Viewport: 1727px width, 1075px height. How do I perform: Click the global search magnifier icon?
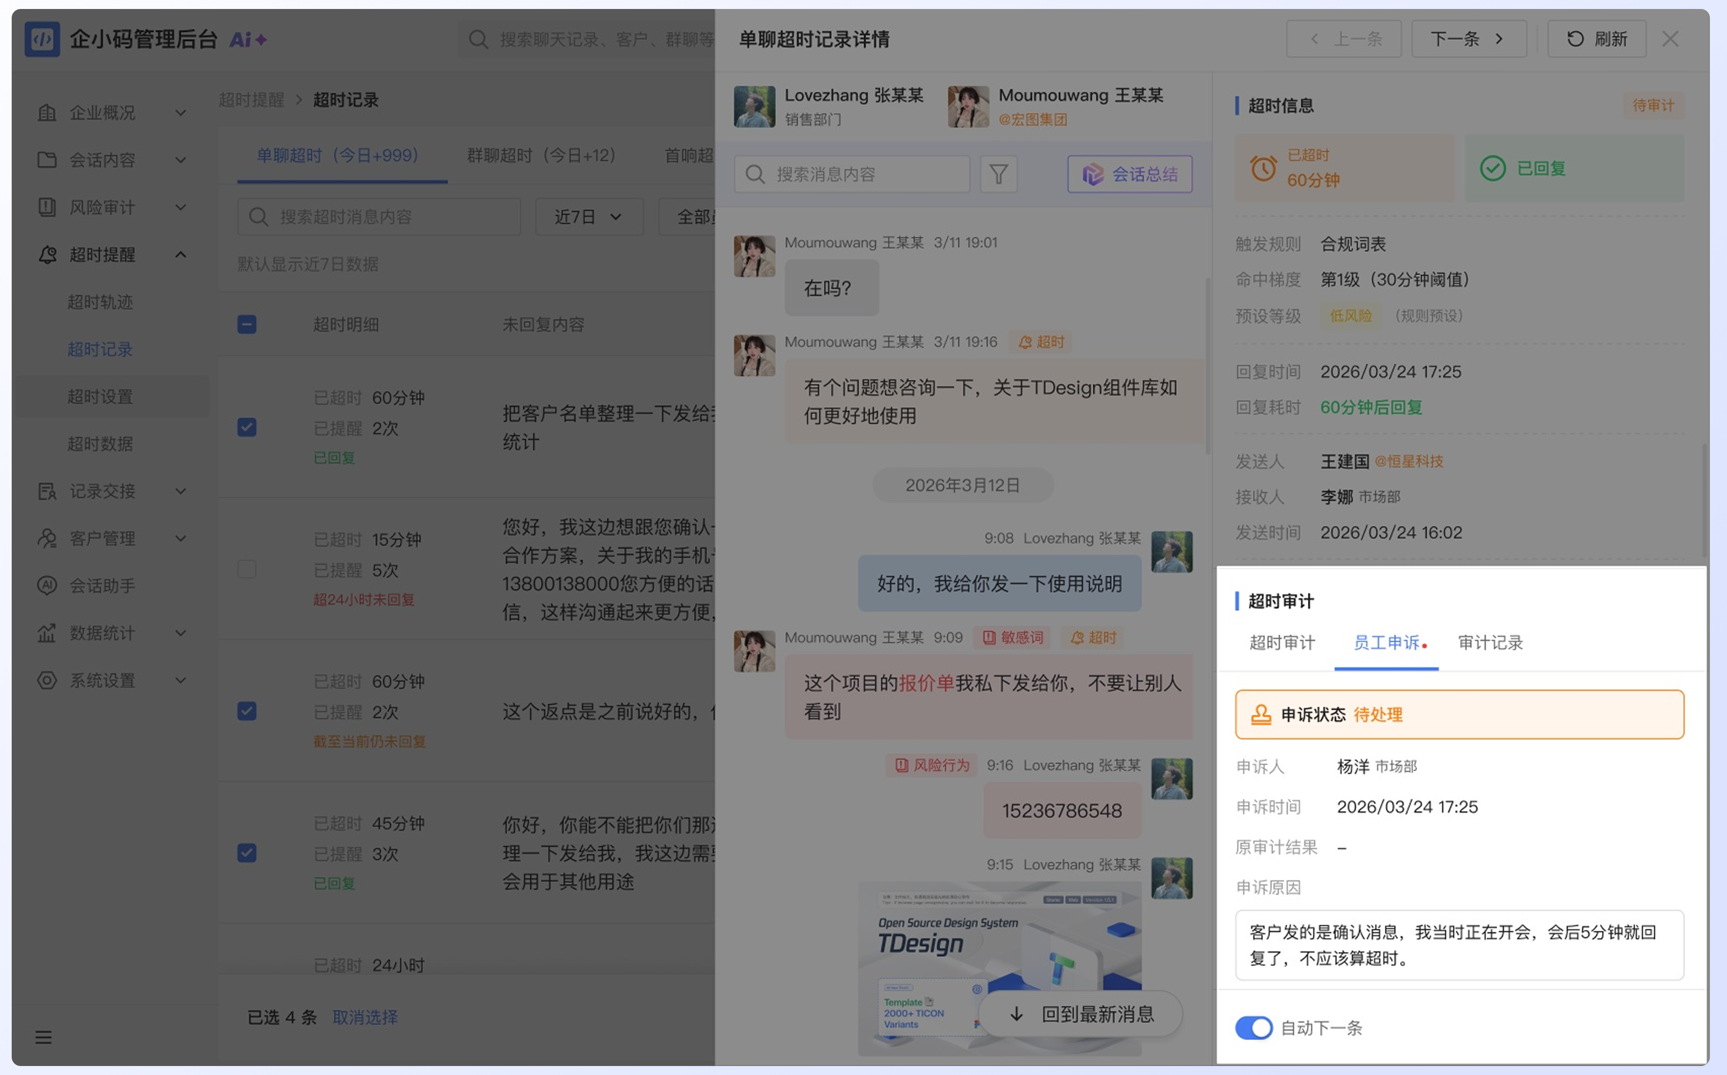click(479, 39)
